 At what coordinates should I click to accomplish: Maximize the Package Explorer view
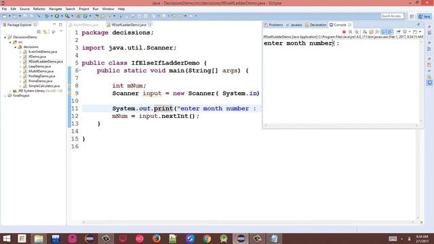[60, 24]
